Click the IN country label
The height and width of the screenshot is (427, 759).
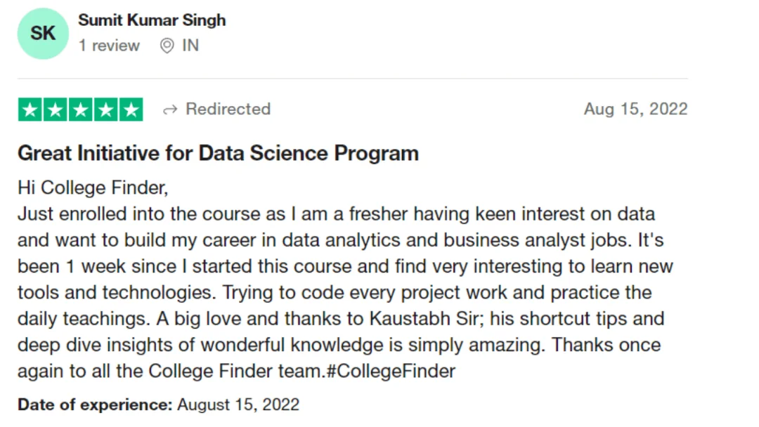190,46
